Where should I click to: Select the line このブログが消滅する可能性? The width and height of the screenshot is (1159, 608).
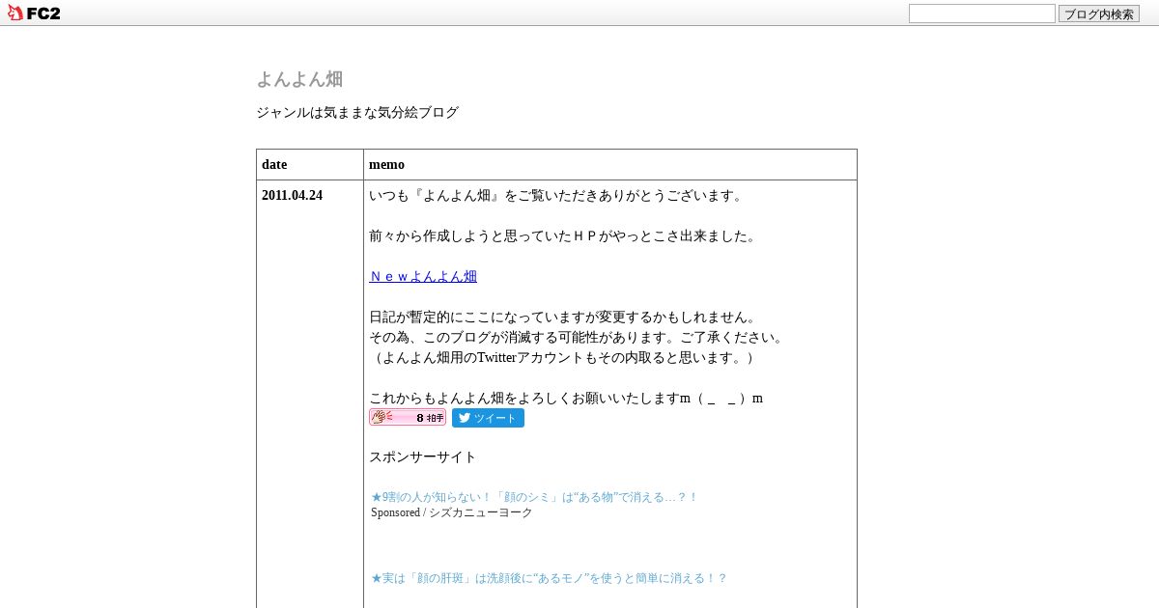pos(578,337)
